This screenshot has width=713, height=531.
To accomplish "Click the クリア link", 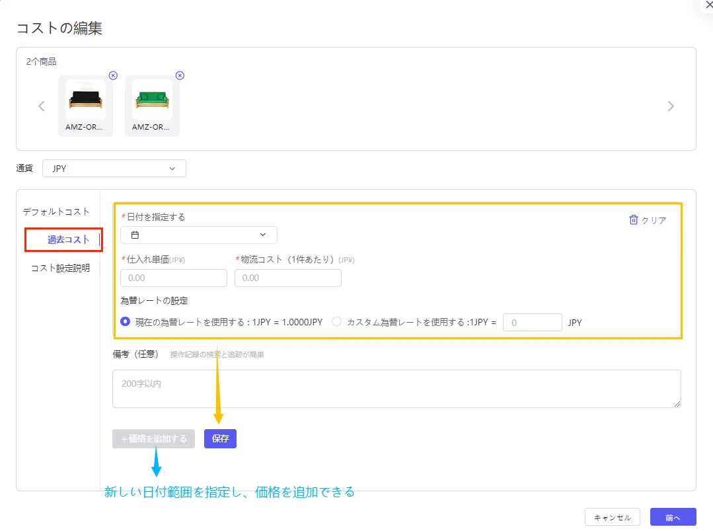I will tap(654, 220).
